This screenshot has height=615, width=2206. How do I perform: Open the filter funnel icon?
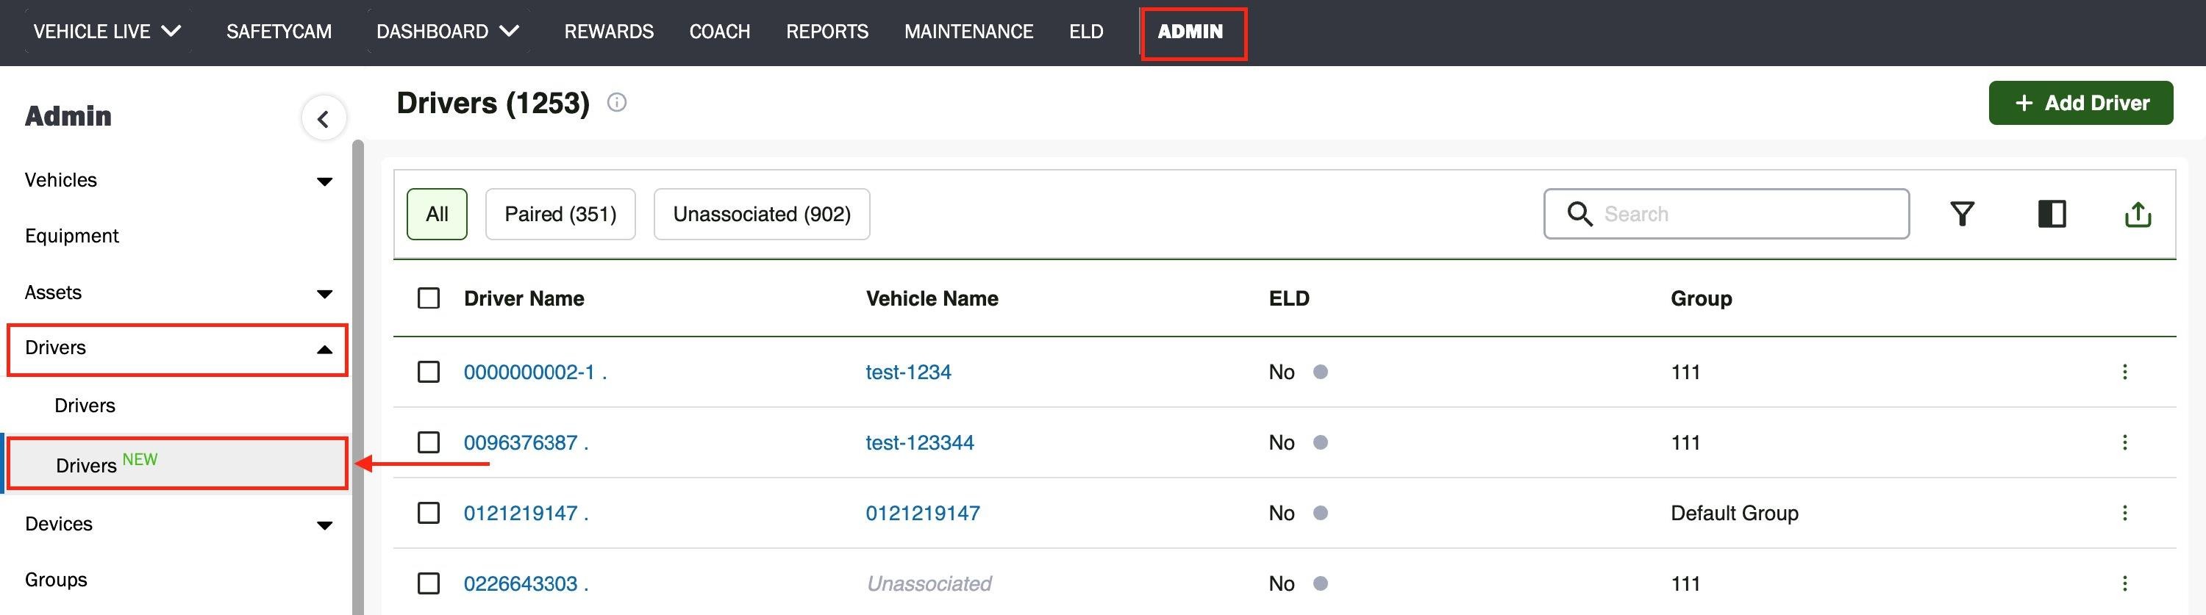pos(1962,214)
